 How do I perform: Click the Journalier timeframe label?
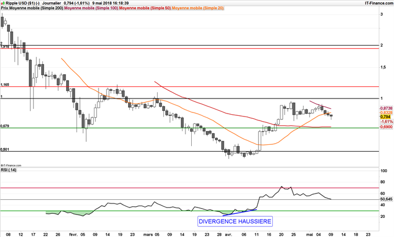pyautogui.click(x=52, y=3)
